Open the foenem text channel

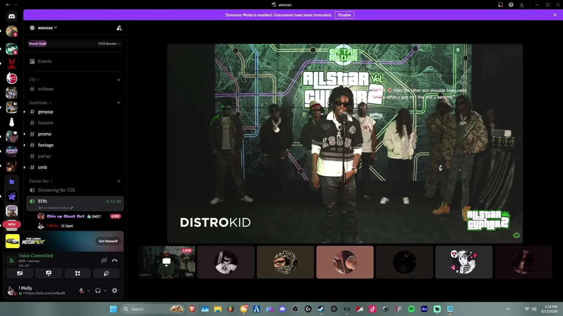(75, 123)
